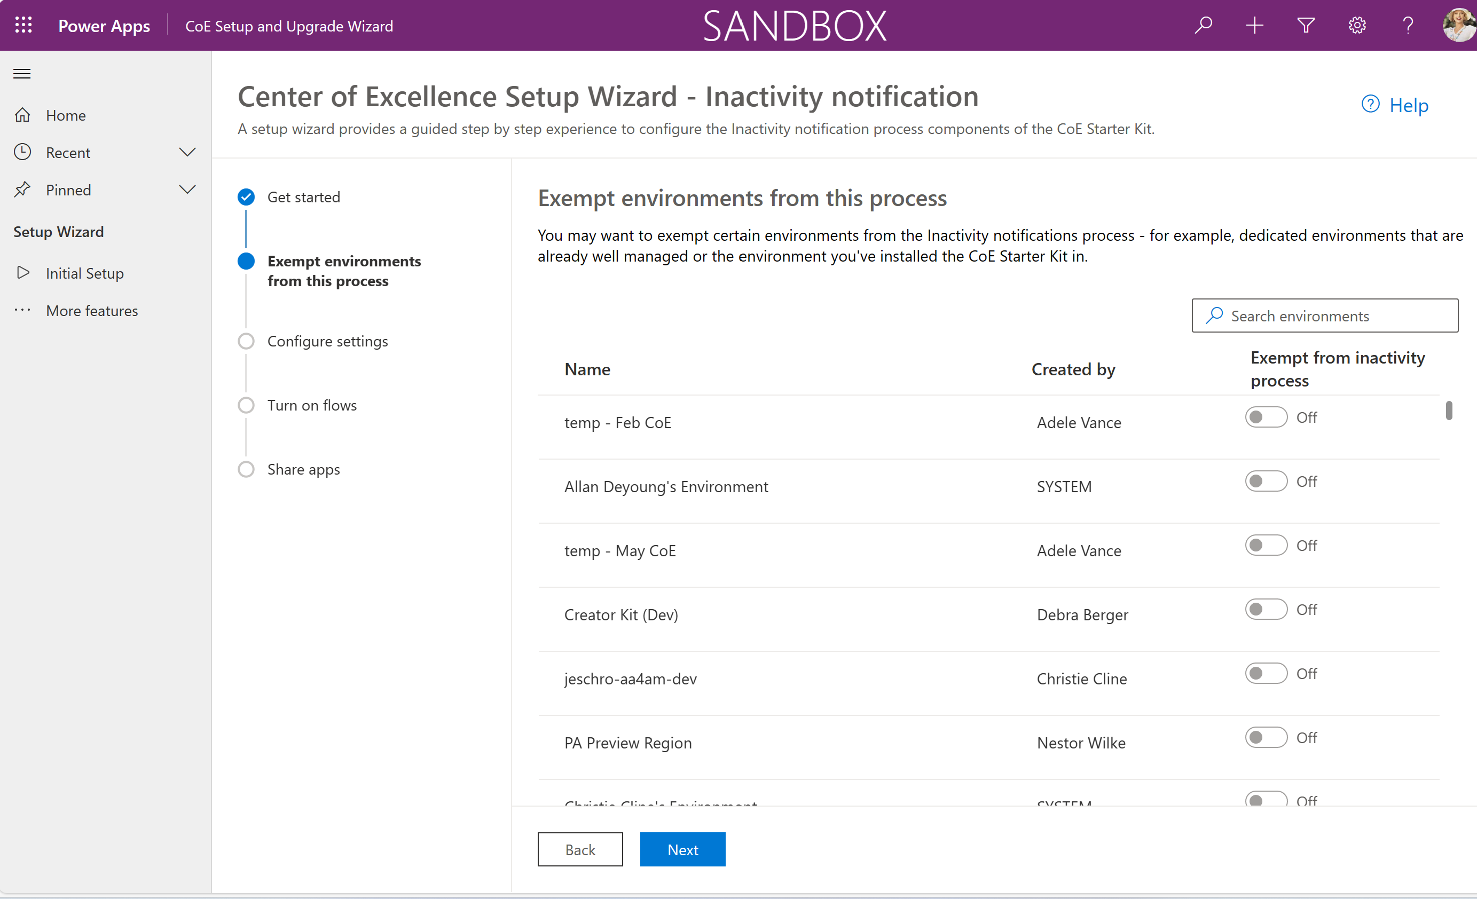Open the user profile avatar
This screenshot has height=899, width=1477.
(1459, 25)
